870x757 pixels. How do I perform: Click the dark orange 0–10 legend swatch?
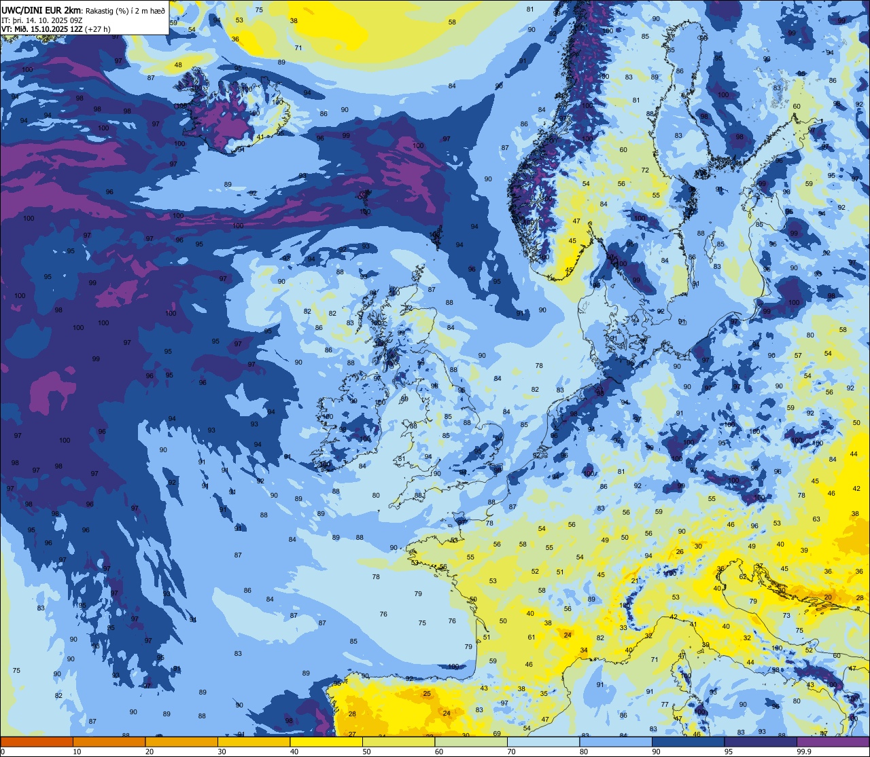37,742
